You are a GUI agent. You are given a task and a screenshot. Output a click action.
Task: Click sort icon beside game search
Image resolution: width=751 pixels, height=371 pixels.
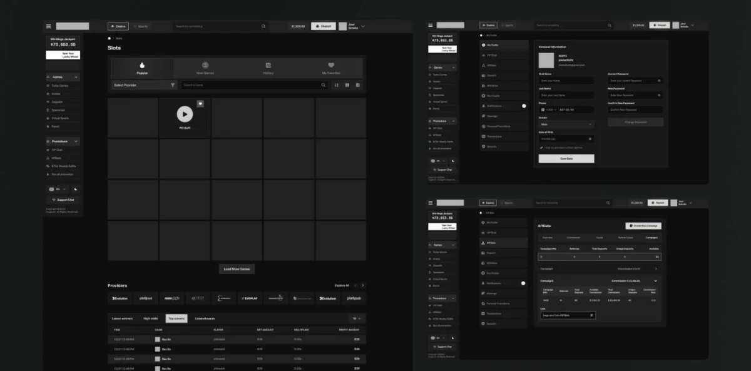point(336,85)
